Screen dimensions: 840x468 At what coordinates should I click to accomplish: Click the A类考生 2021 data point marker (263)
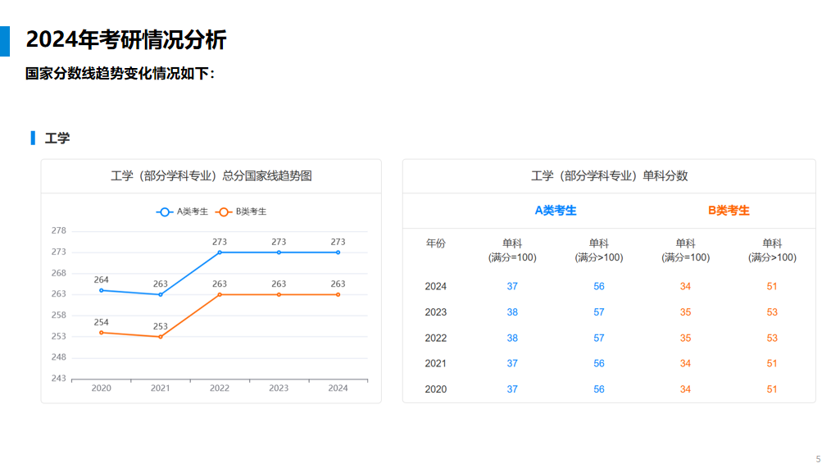pos(161,294)
